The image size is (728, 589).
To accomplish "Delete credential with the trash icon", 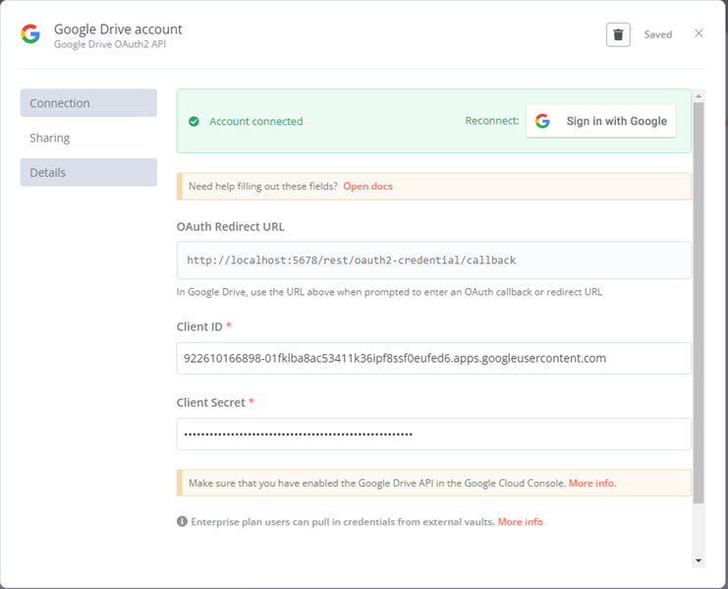I will click(618, 34).
